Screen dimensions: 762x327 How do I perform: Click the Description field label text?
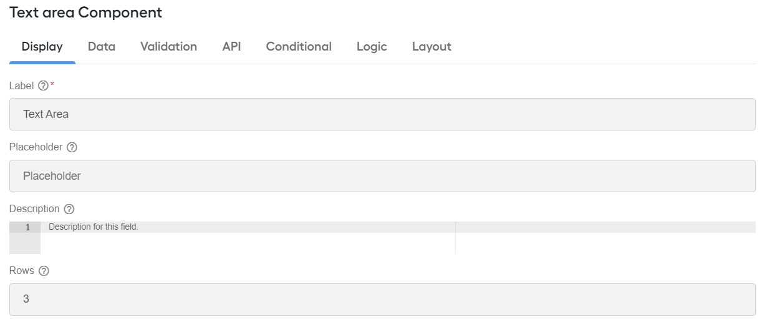(x=34, y=209)
